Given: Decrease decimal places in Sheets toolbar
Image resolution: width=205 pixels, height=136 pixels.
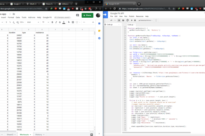Looking at the screenshot, I should pos(14,22).
